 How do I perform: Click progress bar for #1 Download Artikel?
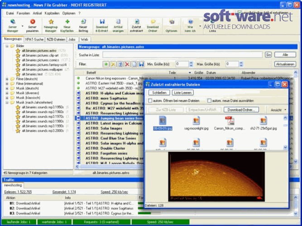point(141,203)
